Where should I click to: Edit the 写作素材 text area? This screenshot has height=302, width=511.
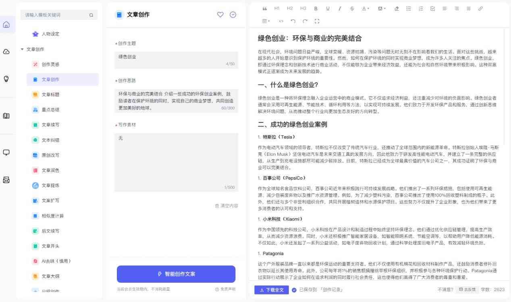(176, 162)
